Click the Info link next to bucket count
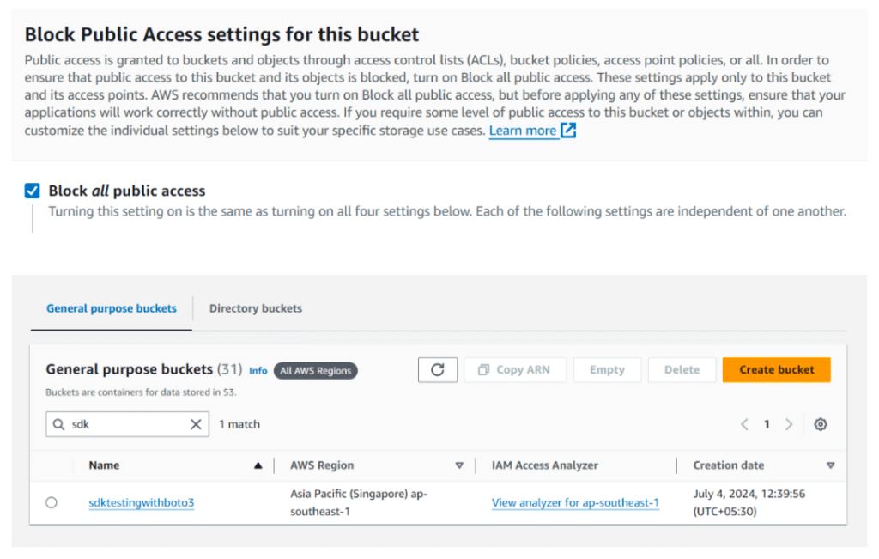 click(258, 370)
